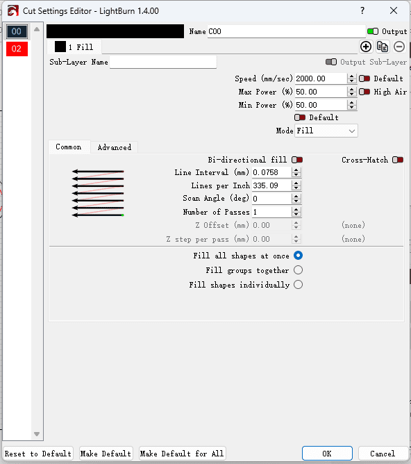Remove sub-layer with minus icon

click(399, 47)
